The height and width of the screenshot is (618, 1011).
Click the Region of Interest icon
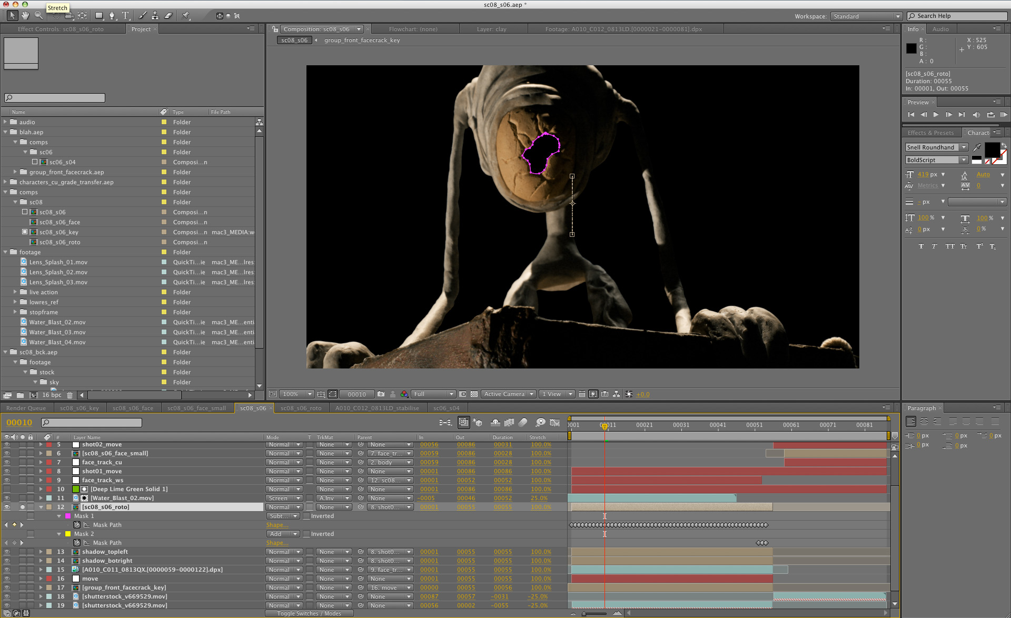[x=463, y=394]
